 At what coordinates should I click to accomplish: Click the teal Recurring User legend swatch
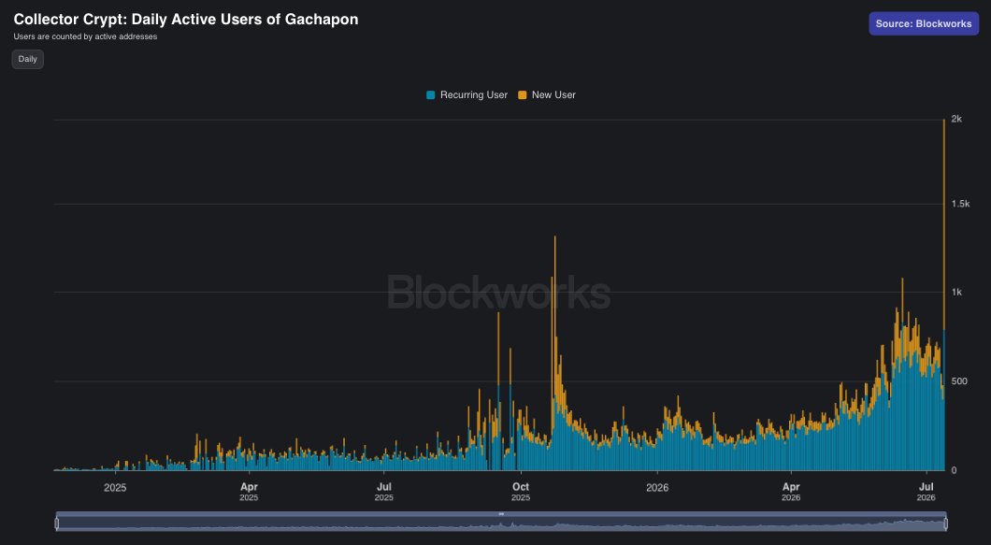click(431, 94)
